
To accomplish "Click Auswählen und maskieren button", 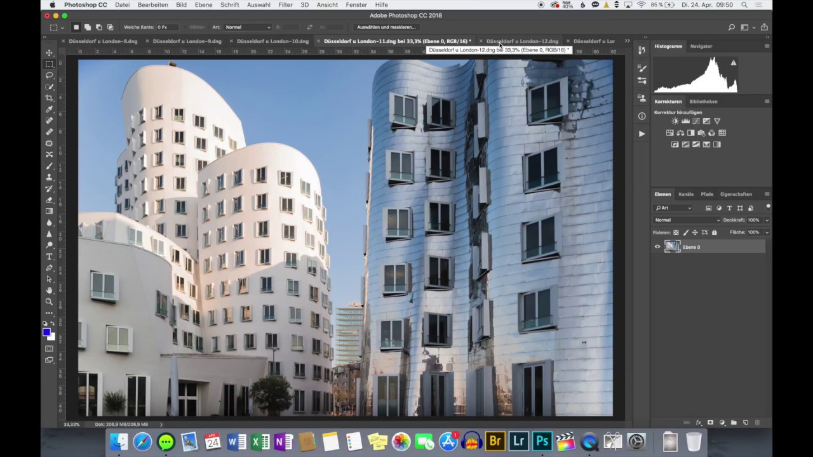I will coord(386,27).
